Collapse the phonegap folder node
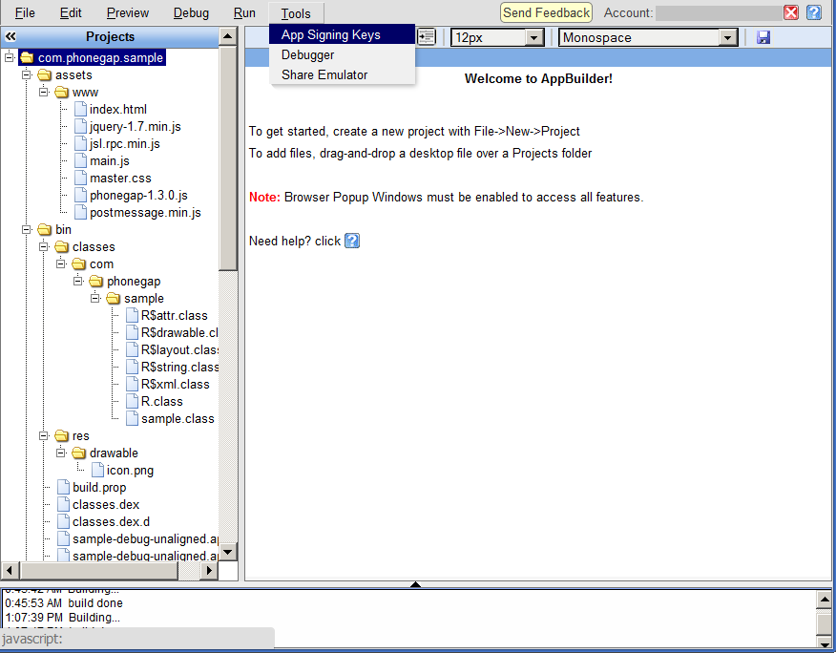This screenshot has height=653, width=836. click(x=78, y=281)
